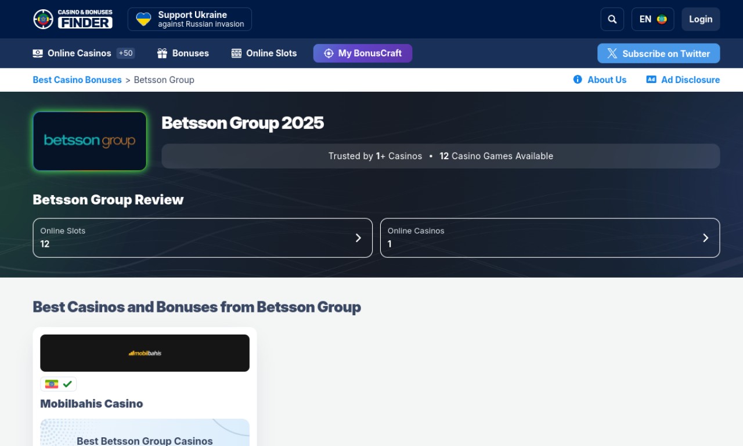This screenshot has height=446, width=743.
Task: Click the Support Ukraine banner text
Action: 201,19
